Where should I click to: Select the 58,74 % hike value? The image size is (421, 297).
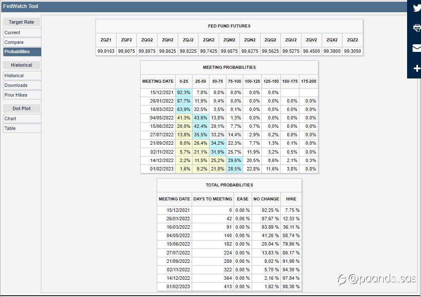pos(291,235)
